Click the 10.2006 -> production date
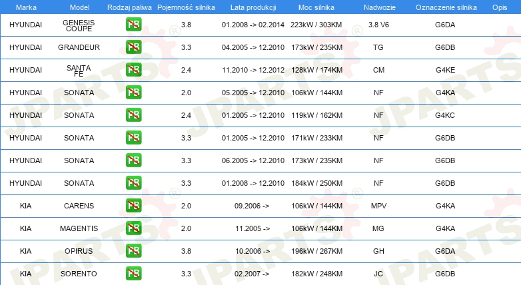The height and width of the screenshot is (285, 521). [x=253, y=251]
